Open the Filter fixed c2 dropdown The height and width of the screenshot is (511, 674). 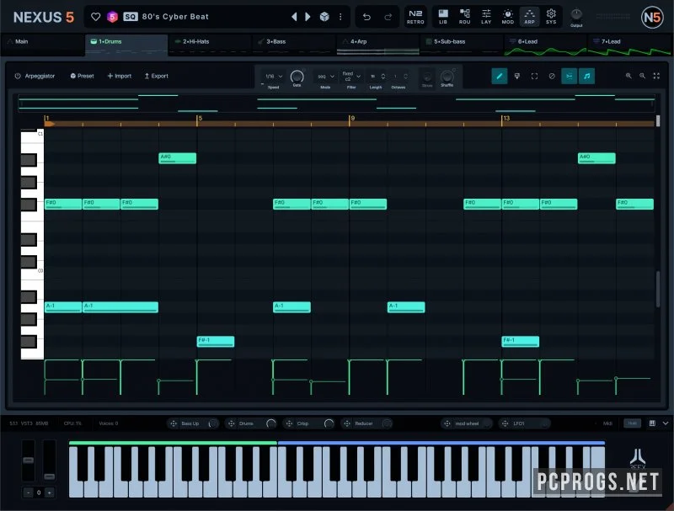coord(351,77)
